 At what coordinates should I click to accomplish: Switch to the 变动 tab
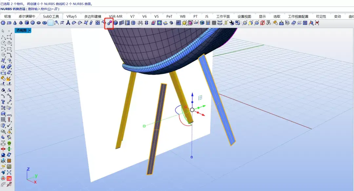click(338, 16)
